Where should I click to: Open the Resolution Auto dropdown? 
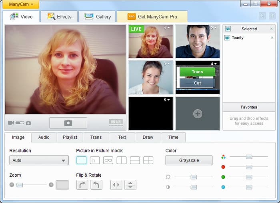tap(39, 160)
